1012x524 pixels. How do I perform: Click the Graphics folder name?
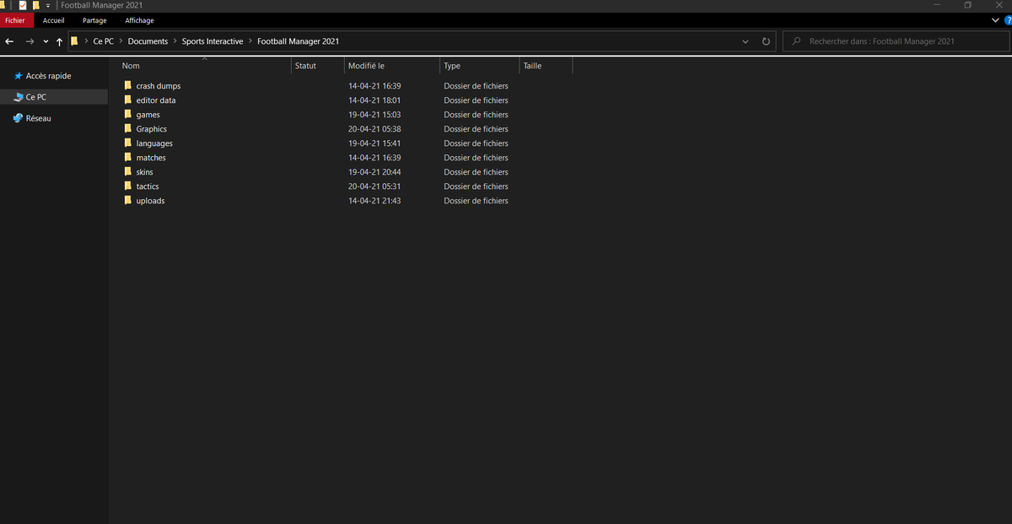coord(152,129)
